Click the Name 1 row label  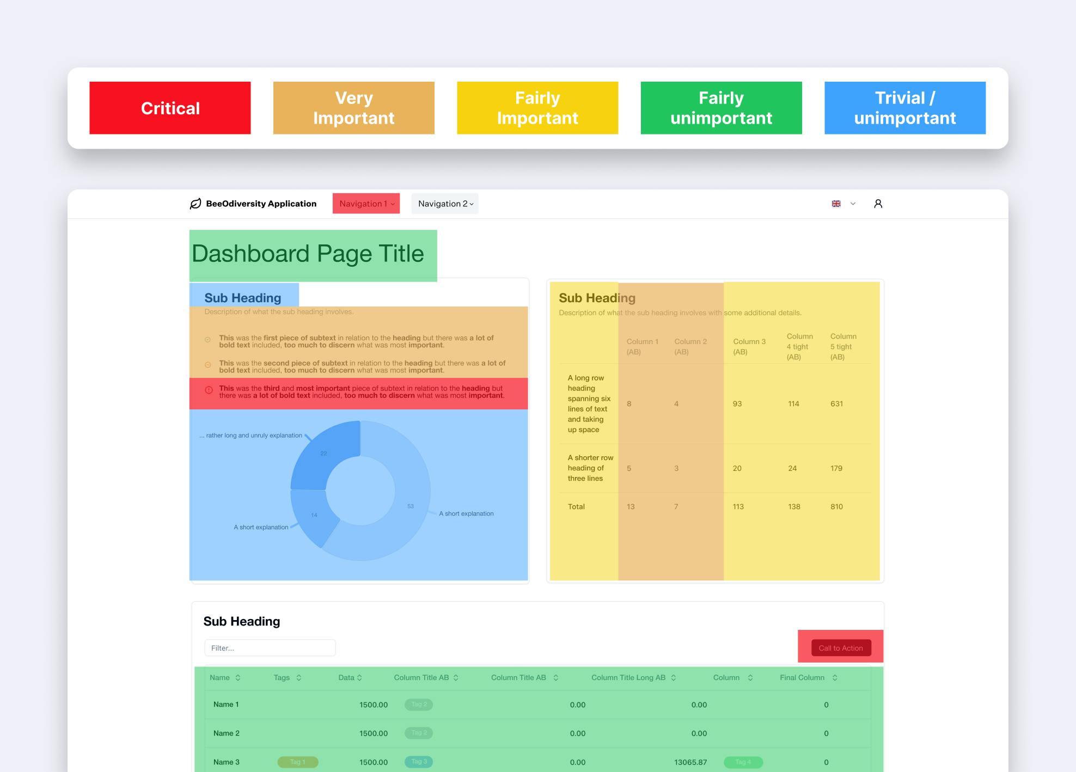[226, 704]
